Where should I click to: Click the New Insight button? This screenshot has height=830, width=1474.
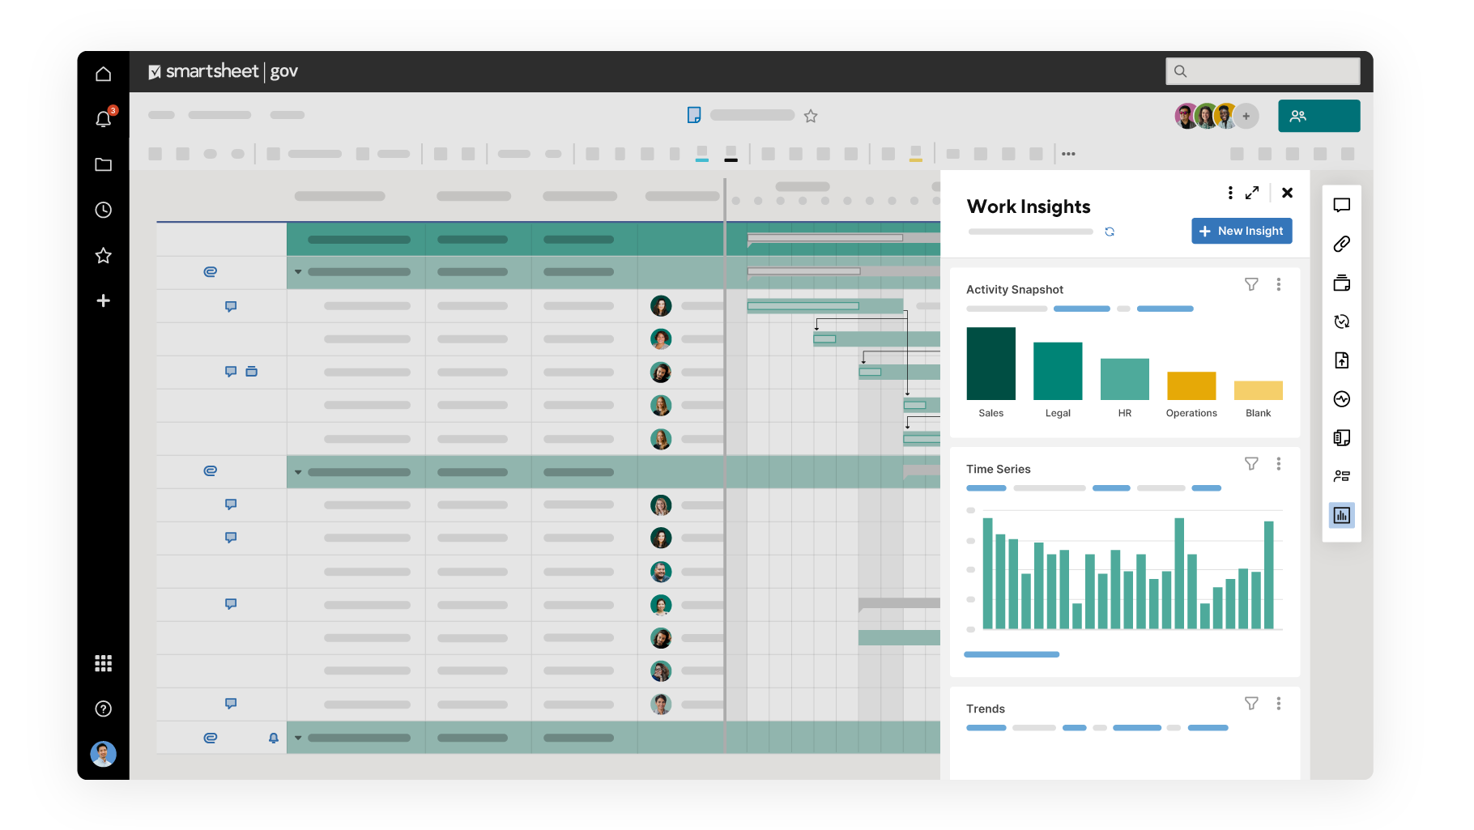[1242, 231]
